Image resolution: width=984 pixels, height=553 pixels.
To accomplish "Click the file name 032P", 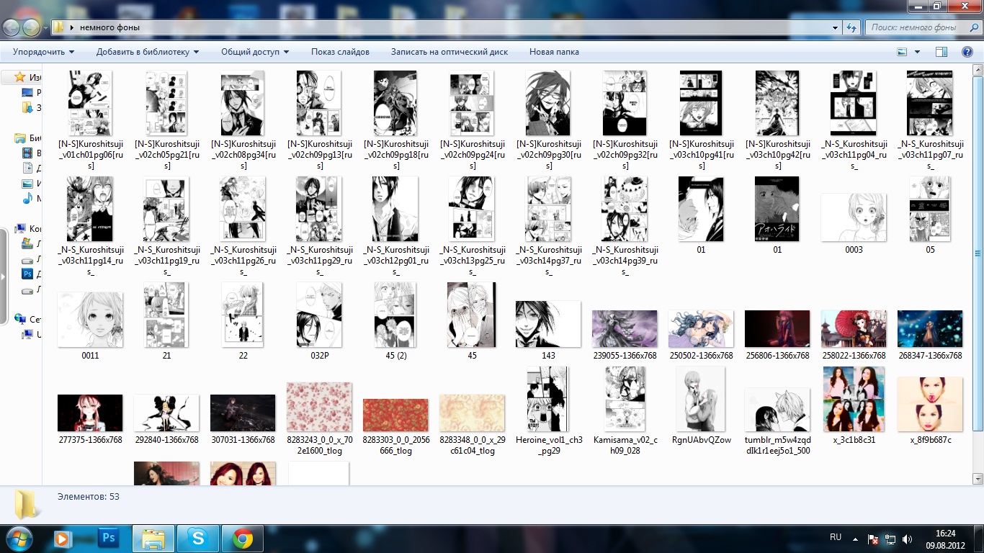I will [319, 356].
